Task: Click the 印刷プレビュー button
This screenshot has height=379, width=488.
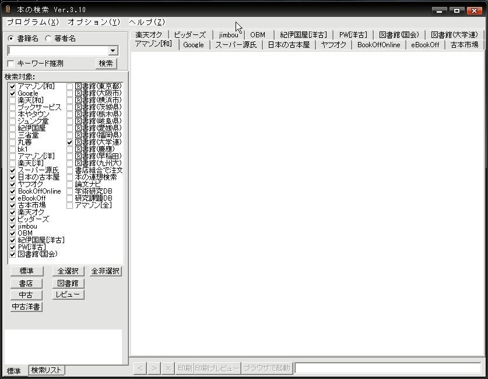Action: [217, 369]
